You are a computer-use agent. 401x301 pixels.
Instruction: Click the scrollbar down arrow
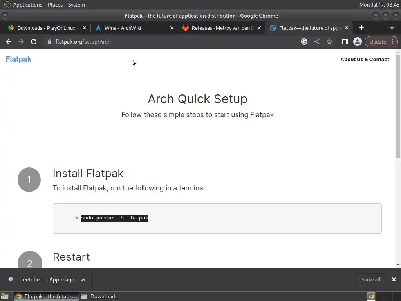[x=398, y=265]
